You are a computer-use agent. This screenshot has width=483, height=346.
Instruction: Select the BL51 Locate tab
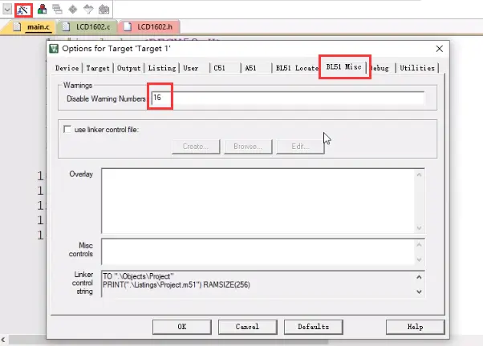tap(297, 68)
